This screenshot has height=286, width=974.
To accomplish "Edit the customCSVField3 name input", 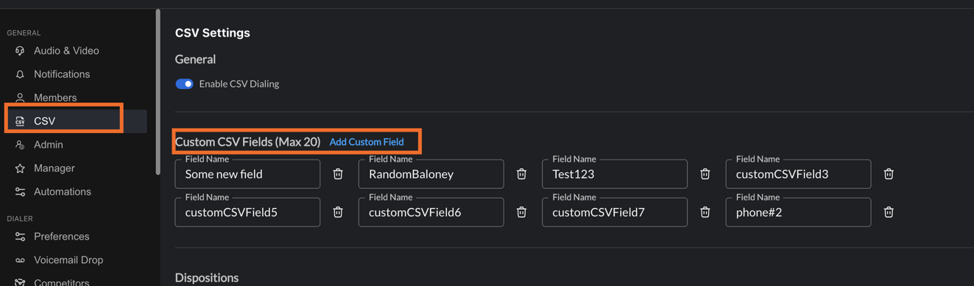I will 798,174.
